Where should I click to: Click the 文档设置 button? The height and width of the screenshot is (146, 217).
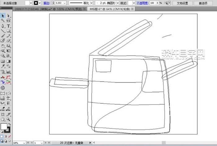pyautogui.click(x=182, y=3)
